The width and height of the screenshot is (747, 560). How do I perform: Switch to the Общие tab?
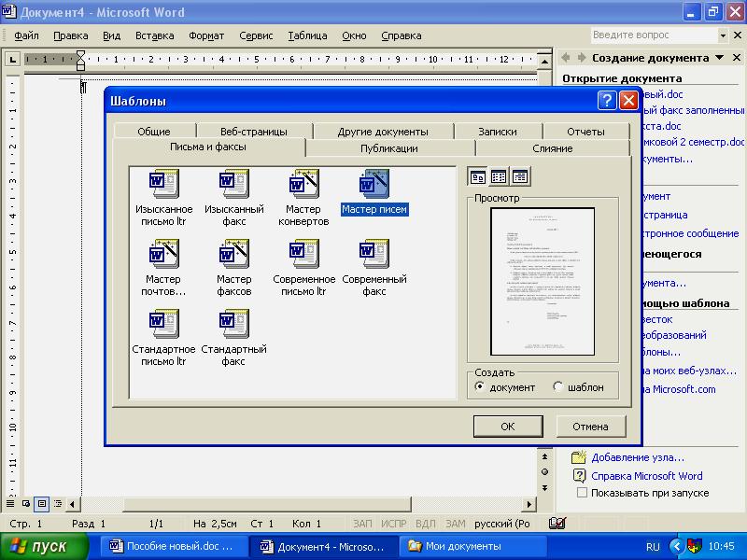coord(154,131)
